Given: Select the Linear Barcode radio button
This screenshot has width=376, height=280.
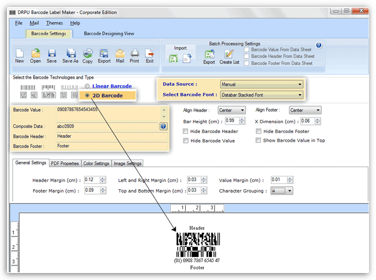Looking at the screenshot, I should pyautogui.click(x=87, y=86).
